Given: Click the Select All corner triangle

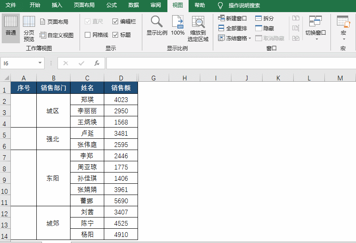Looking at the screenshot, I should point(6,78).
